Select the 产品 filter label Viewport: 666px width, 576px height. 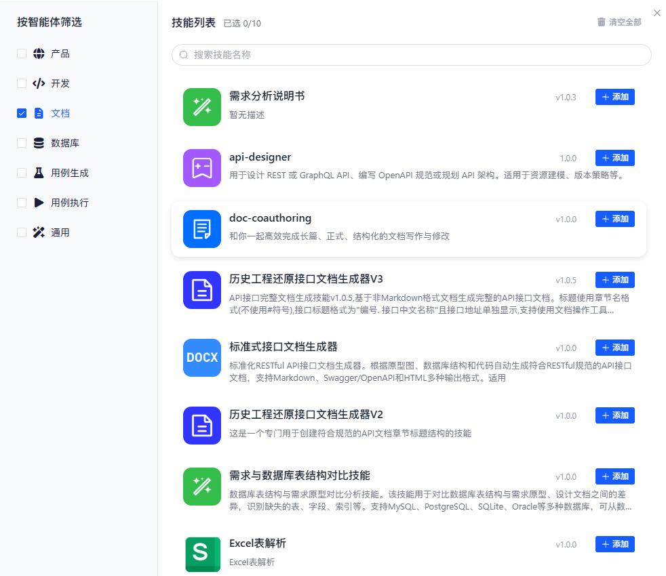click(60, 54)
